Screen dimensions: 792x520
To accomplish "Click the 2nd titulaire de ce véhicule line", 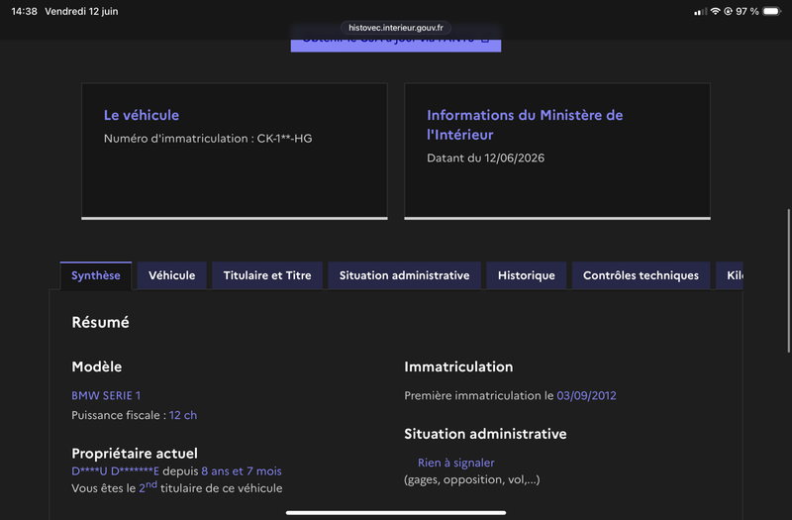I will 177,487.
